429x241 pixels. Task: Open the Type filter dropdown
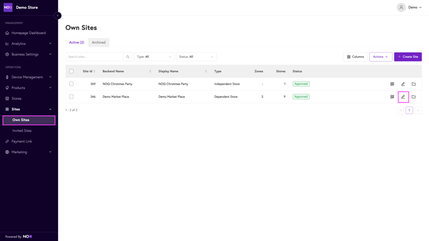pyautogui.click(x=154, y=57)
